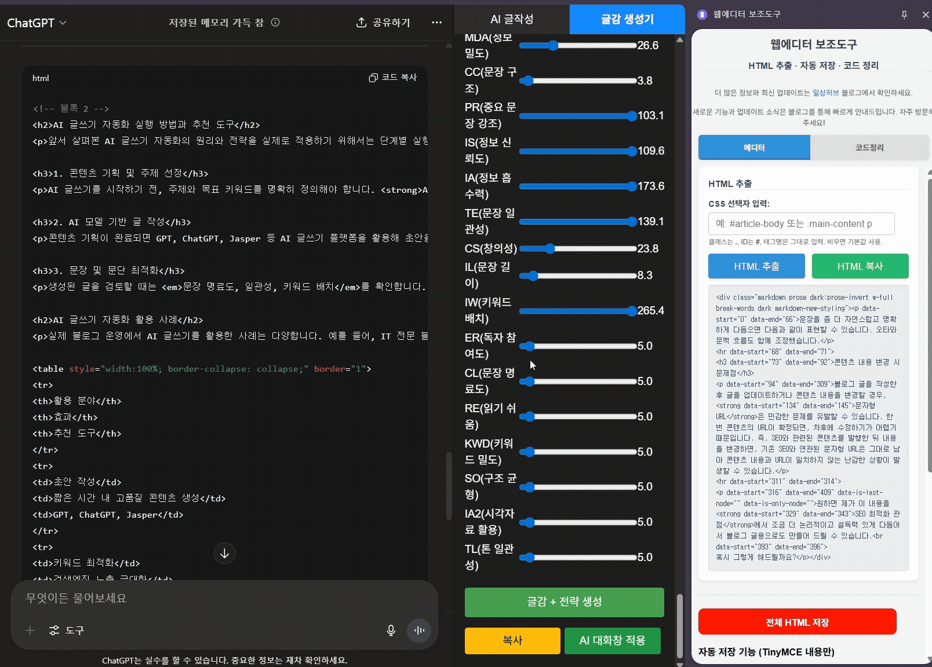932x667 pixels.
Task: Adjust the CL(문장 명료도) slider
Action: click(578, 382)
